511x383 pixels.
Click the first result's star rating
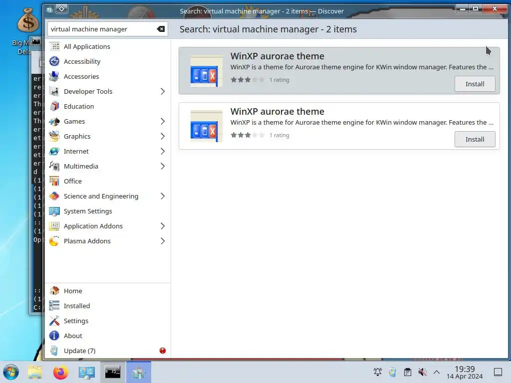pyautogui.click(x=248, y=80)
